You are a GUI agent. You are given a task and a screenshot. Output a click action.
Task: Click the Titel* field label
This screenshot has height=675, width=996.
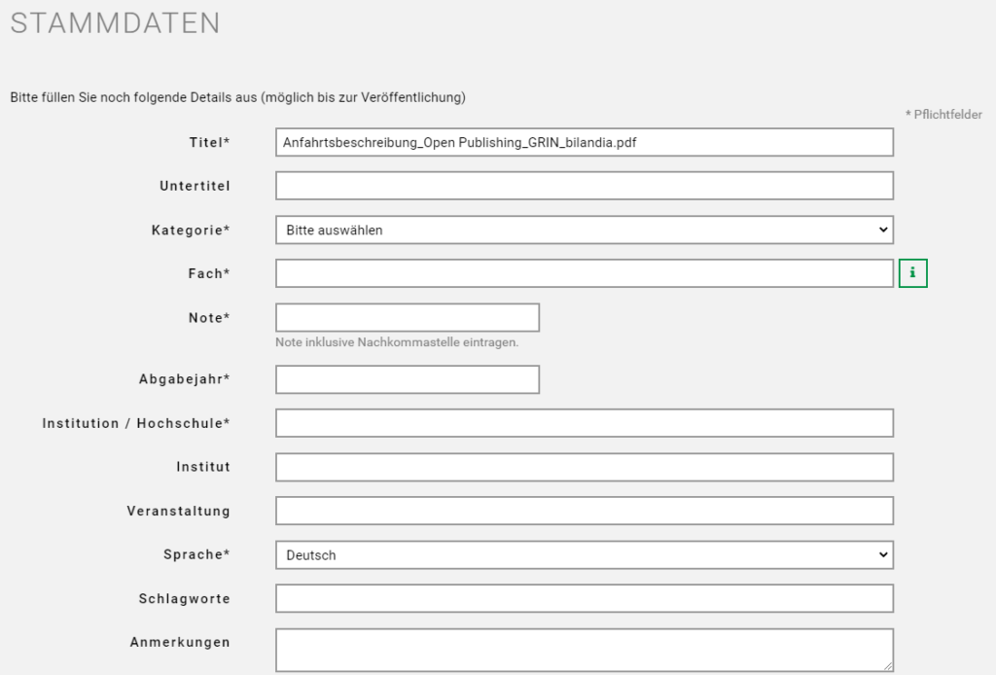point(209,143)
